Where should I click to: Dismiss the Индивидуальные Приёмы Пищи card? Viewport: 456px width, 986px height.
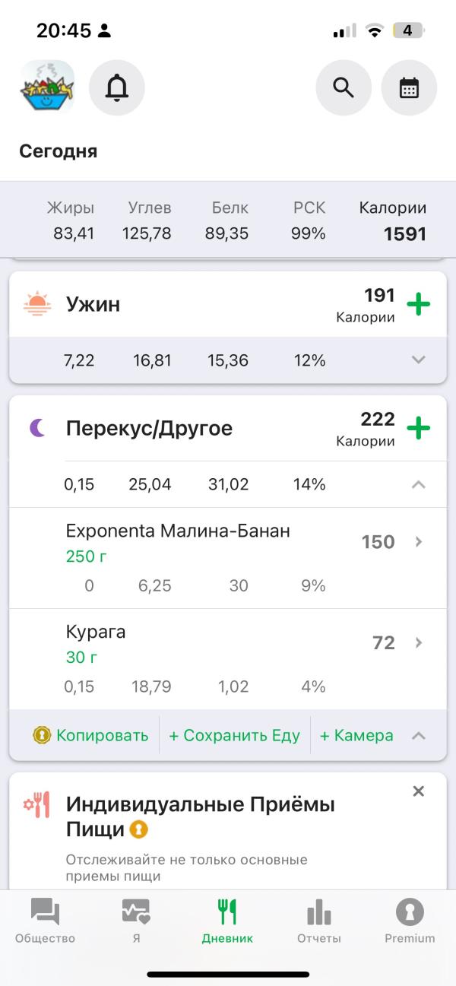pos(418,791)
